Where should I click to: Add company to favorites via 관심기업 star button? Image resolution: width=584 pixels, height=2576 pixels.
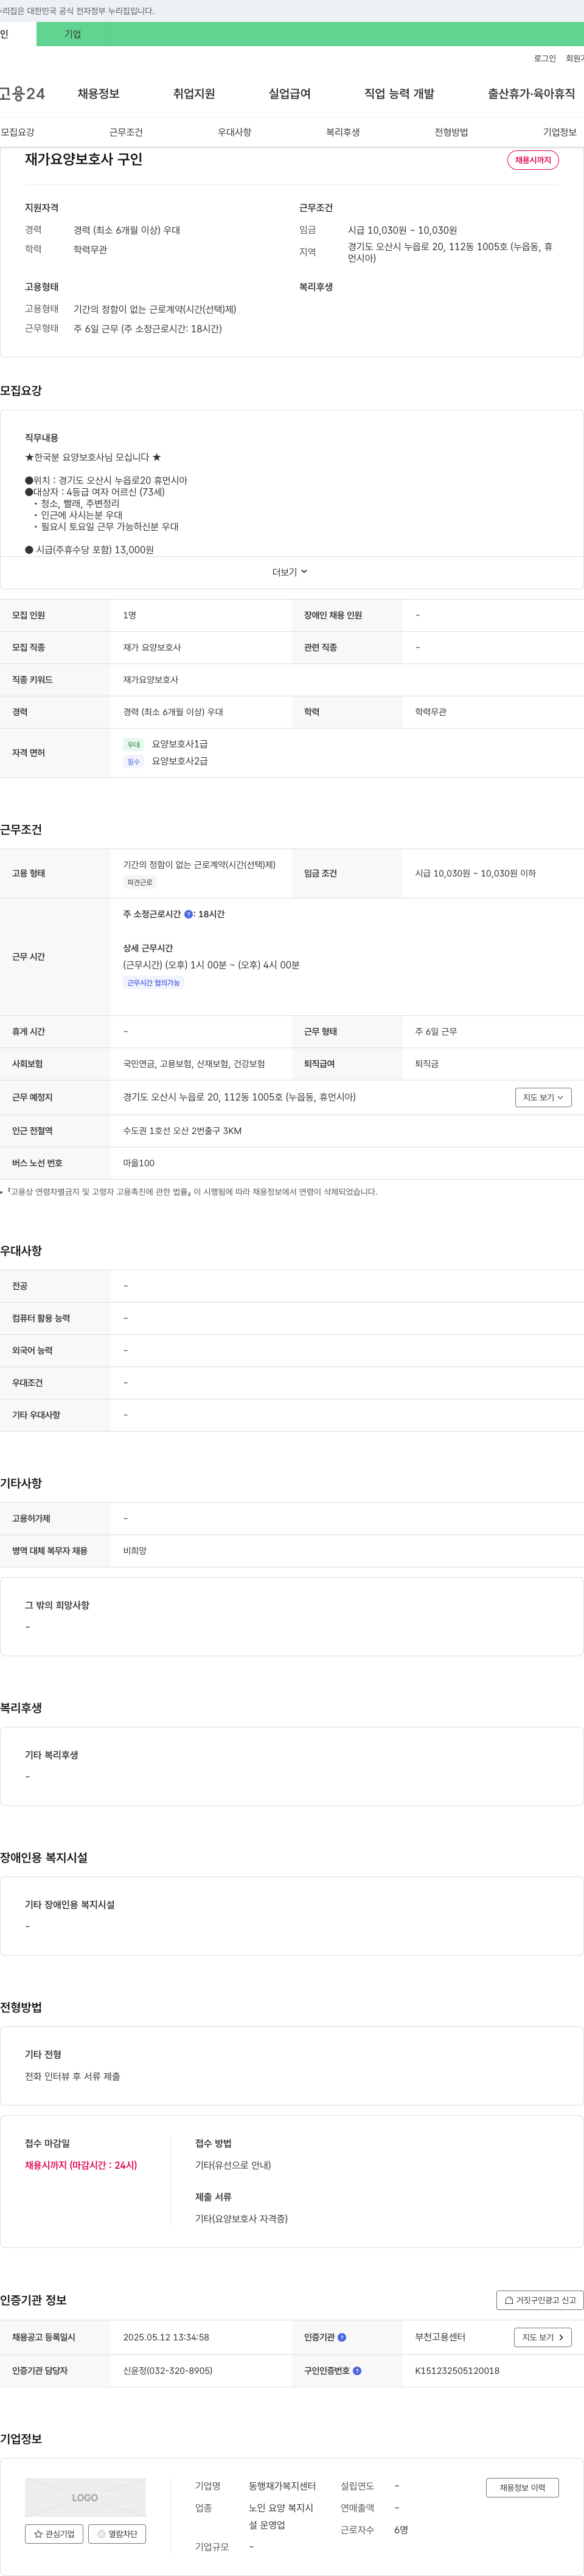point(54,2533)
